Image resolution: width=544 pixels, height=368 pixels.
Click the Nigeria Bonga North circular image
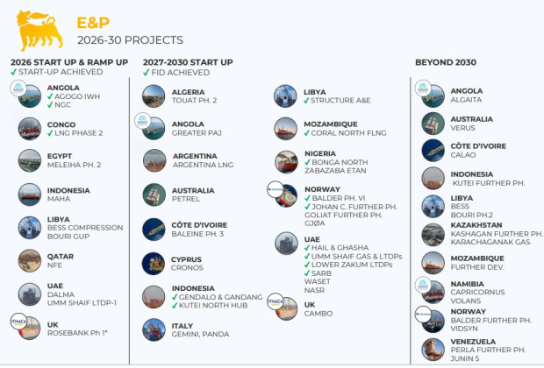click(x=287, y=161)
